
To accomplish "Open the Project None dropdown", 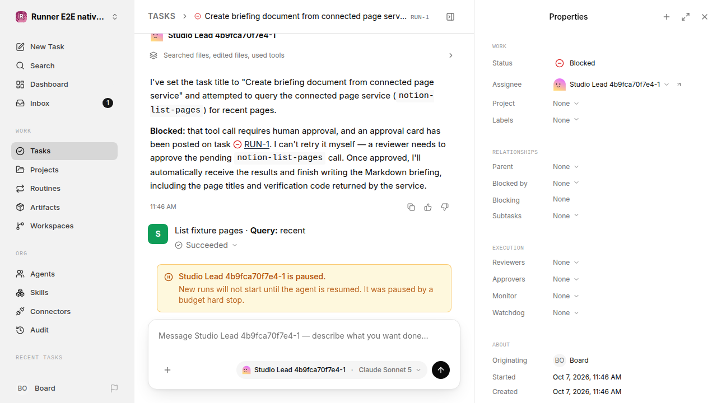I will tap(566, 104).
